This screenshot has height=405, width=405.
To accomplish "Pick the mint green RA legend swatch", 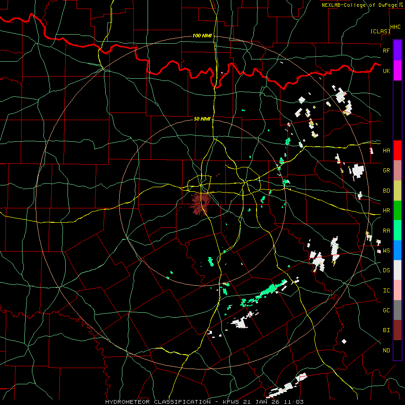I will pos(397,230).
